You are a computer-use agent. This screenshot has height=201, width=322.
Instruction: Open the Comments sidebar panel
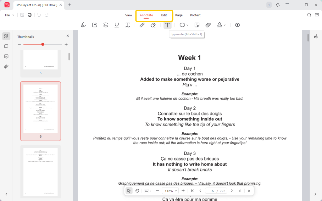click(6, 56)
